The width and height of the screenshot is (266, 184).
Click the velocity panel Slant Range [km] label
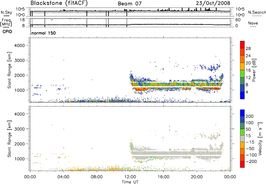tap(9, 139)
